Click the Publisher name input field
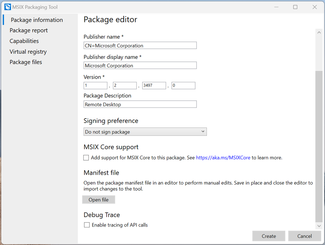The width and height of the screenshot is (325, 245). (140, 45)
